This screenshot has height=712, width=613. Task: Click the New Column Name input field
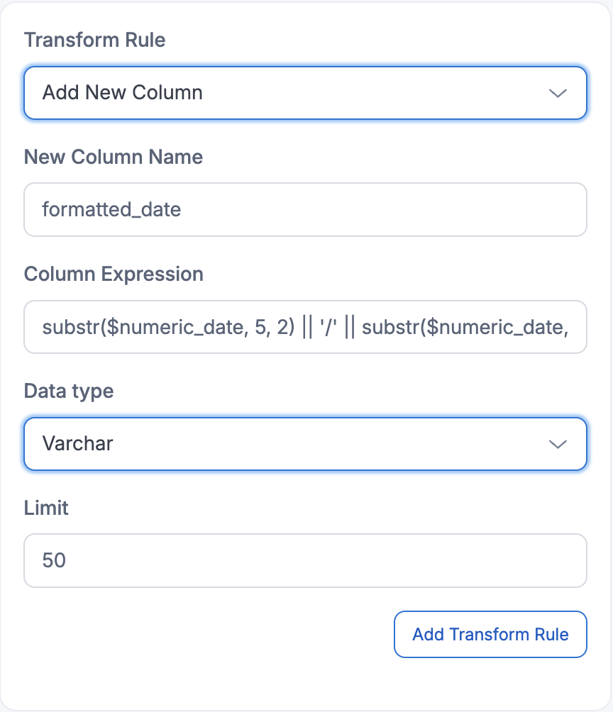click(x=305, y=210)
